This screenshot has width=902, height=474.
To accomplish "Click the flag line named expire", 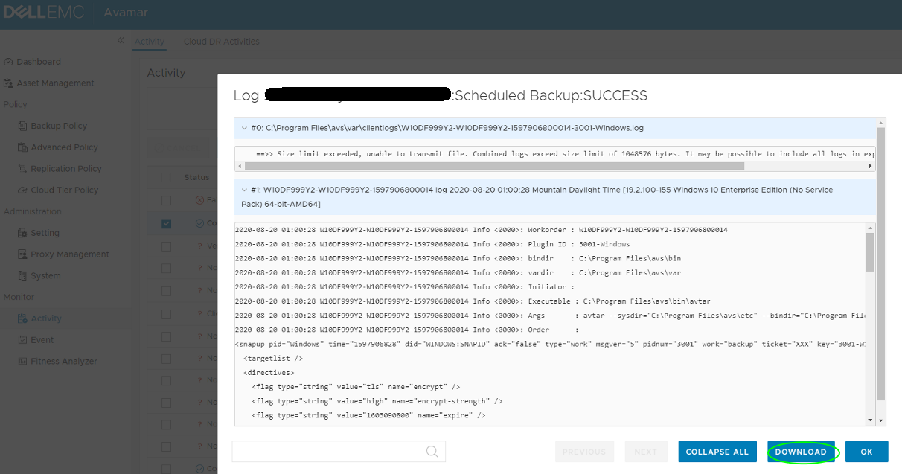I will pos(368,415).
